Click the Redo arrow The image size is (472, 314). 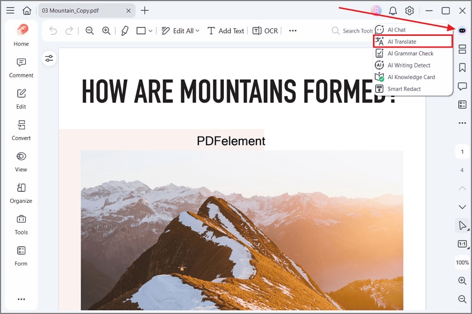coord(69,31)
